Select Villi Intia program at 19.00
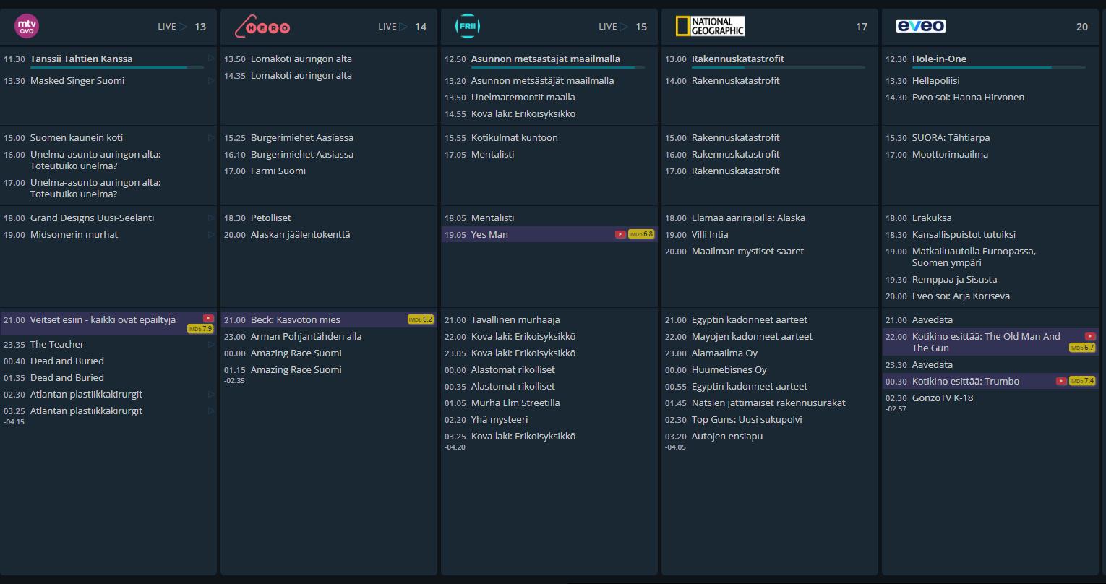1106x584 pixels. coord(709,235)
